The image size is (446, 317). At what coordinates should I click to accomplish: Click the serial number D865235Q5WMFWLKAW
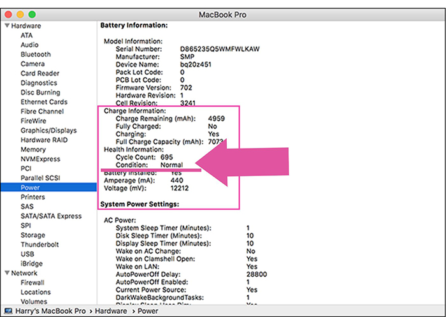point(220,49)
